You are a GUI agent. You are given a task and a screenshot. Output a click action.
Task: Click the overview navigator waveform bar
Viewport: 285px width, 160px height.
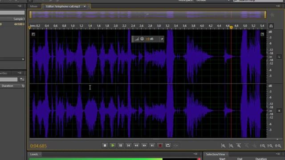click(x=147, y=15)
